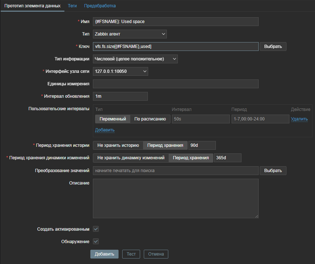Select Не хранить динамику изменений option
Image resolution: width=315 pixels, height=264 pixels.
(x=131, y=158)
